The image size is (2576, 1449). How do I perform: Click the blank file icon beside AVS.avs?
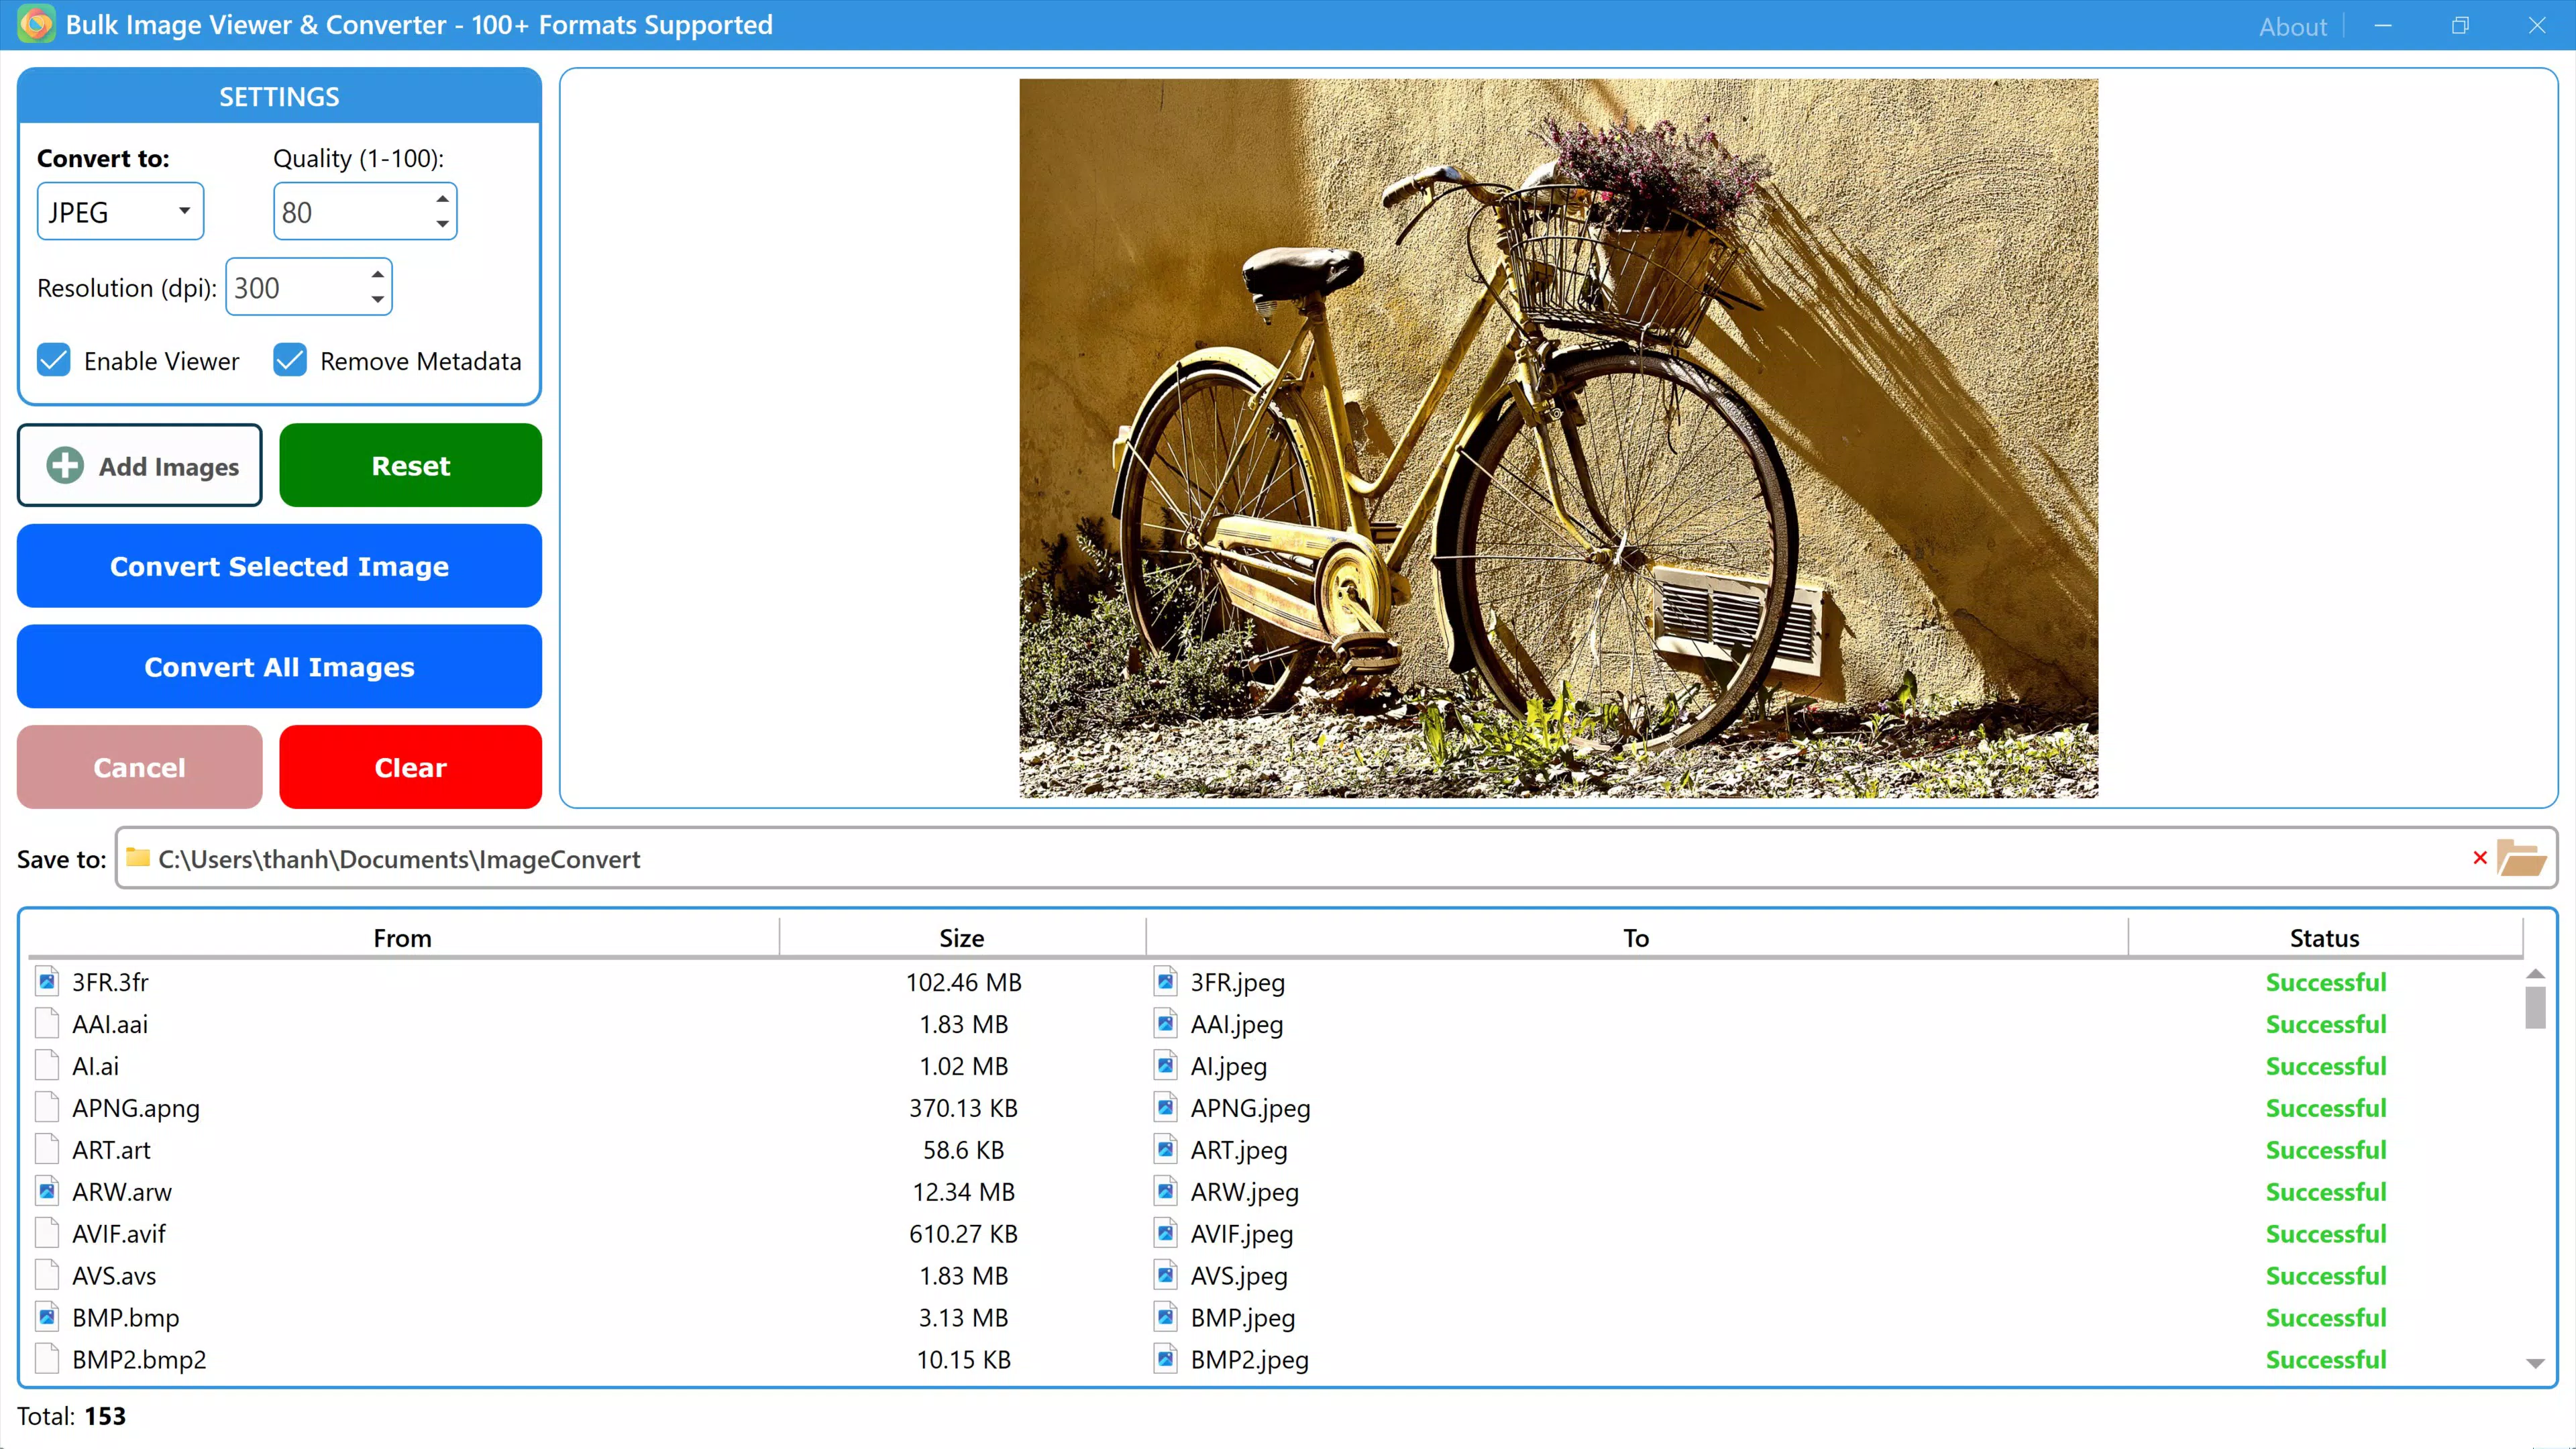47,1275
